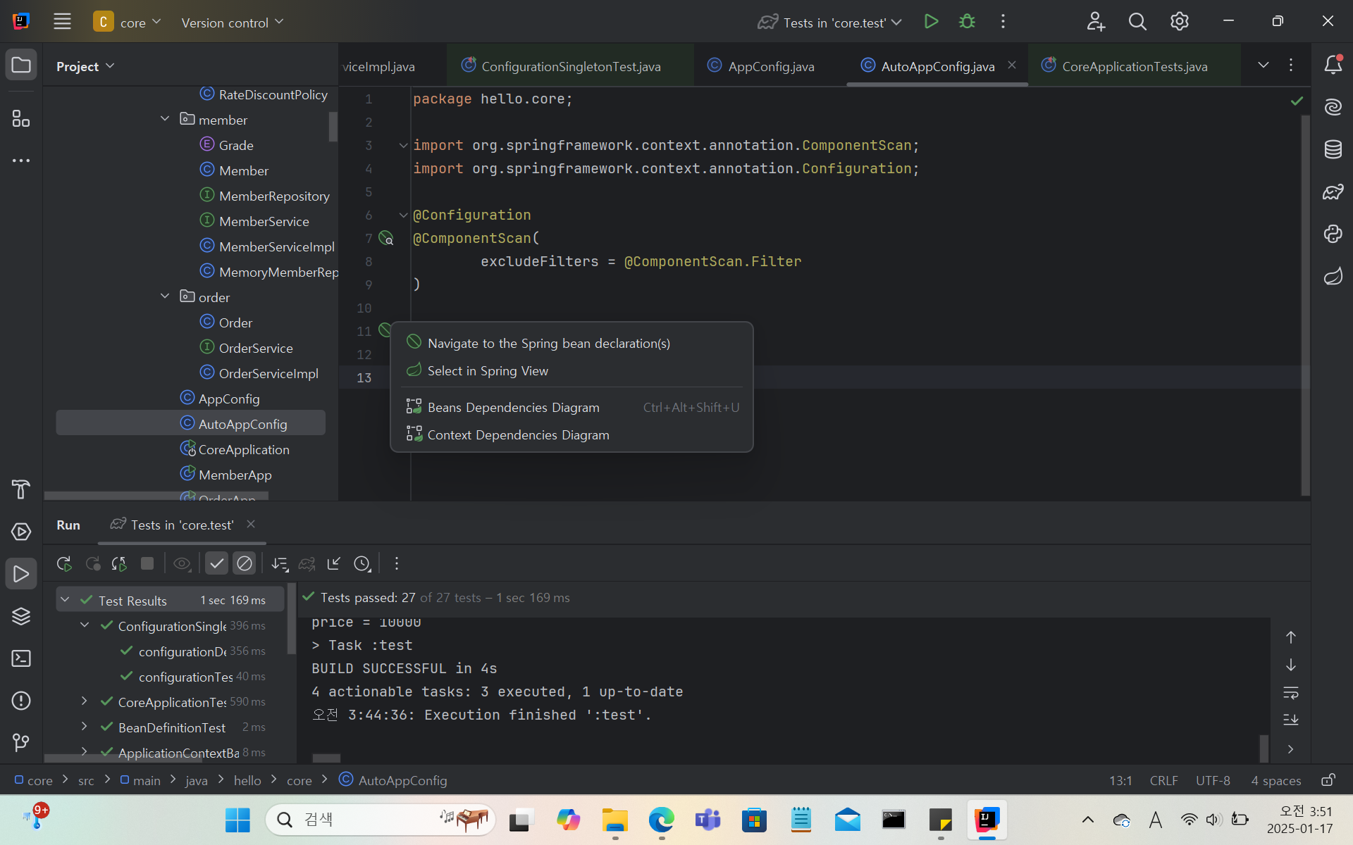Open the Version control dropdown
Viewport: 1353px width, 845px height.
tap(233, 23)
